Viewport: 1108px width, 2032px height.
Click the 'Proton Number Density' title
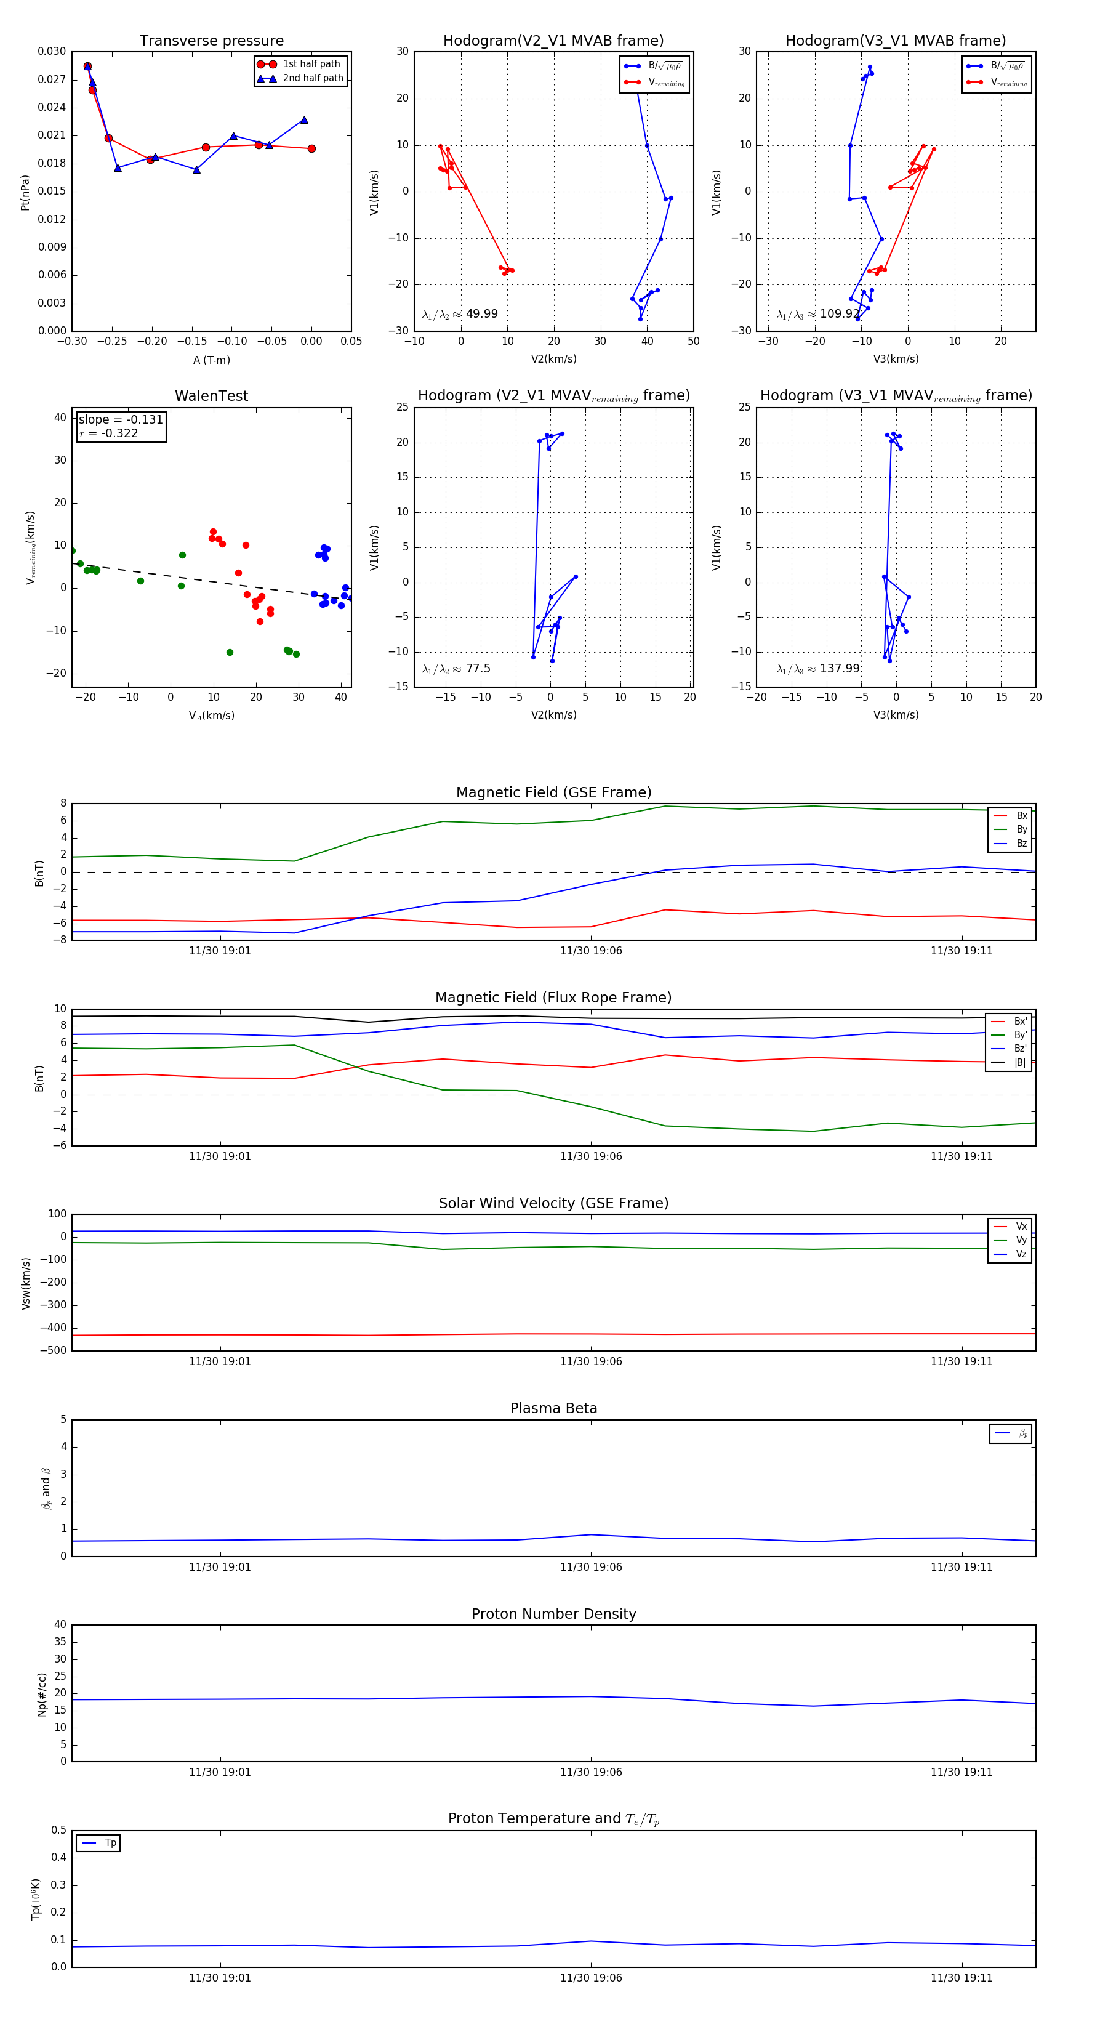(553, 1614)
